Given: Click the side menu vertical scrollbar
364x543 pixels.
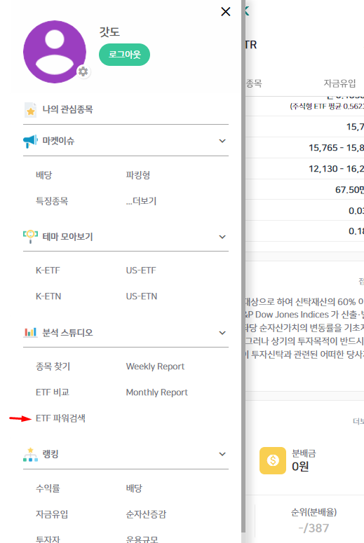Looking at the screenshot, I should tap(243, 267).
